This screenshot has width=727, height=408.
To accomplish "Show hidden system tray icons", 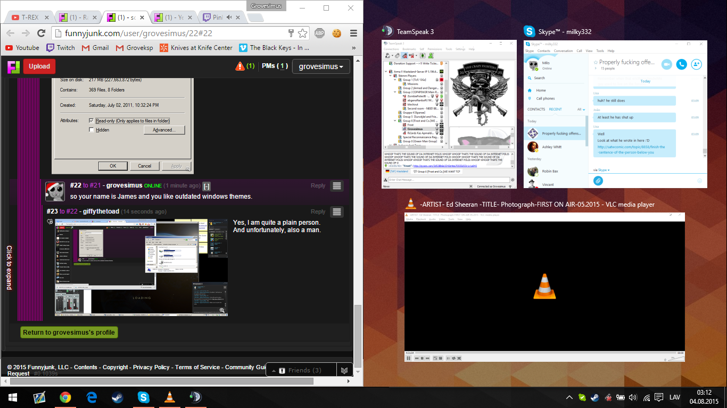I will point(569,397).
